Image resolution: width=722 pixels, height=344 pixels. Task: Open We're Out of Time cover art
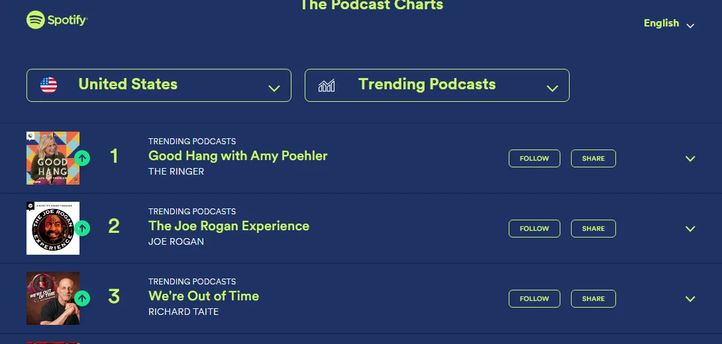53,298
